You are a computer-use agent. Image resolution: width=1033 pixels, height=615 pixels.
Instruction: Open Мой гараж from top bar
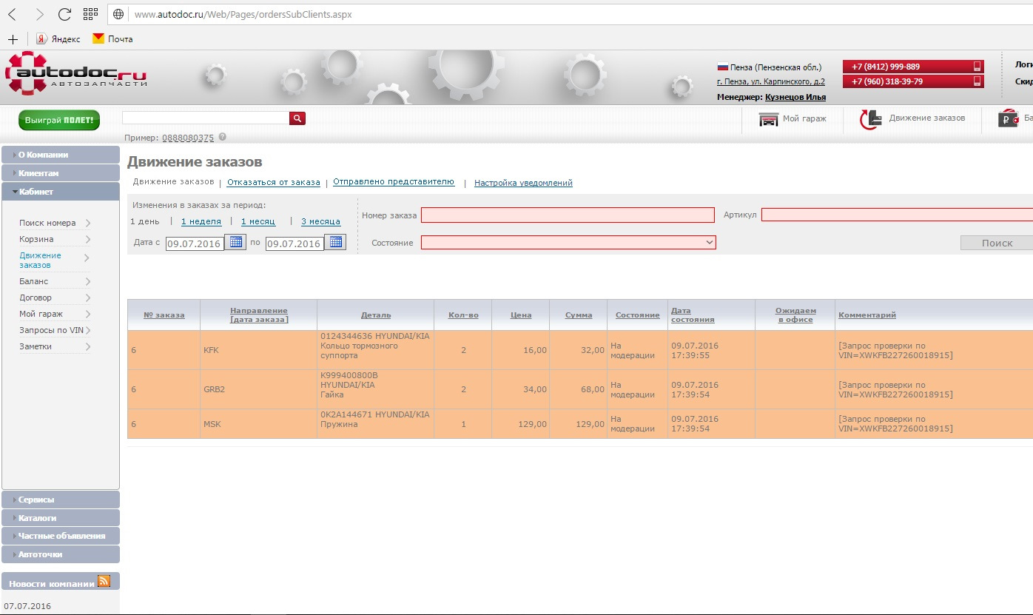[x=793, y=118]
